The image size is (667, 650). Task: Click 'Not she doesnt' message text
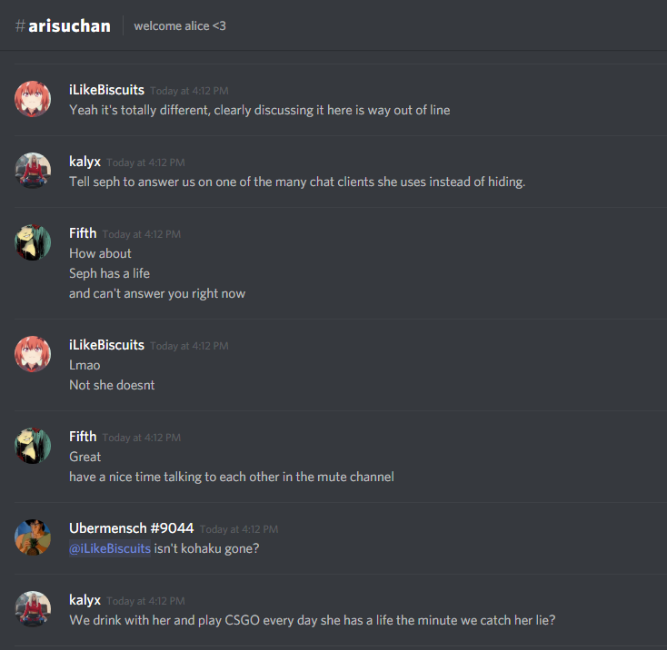[112, 385]
